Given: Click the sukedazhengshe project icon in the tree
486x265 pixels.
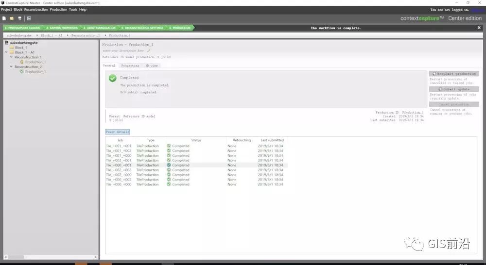Looking at the screenshot, I should (6, 43).
